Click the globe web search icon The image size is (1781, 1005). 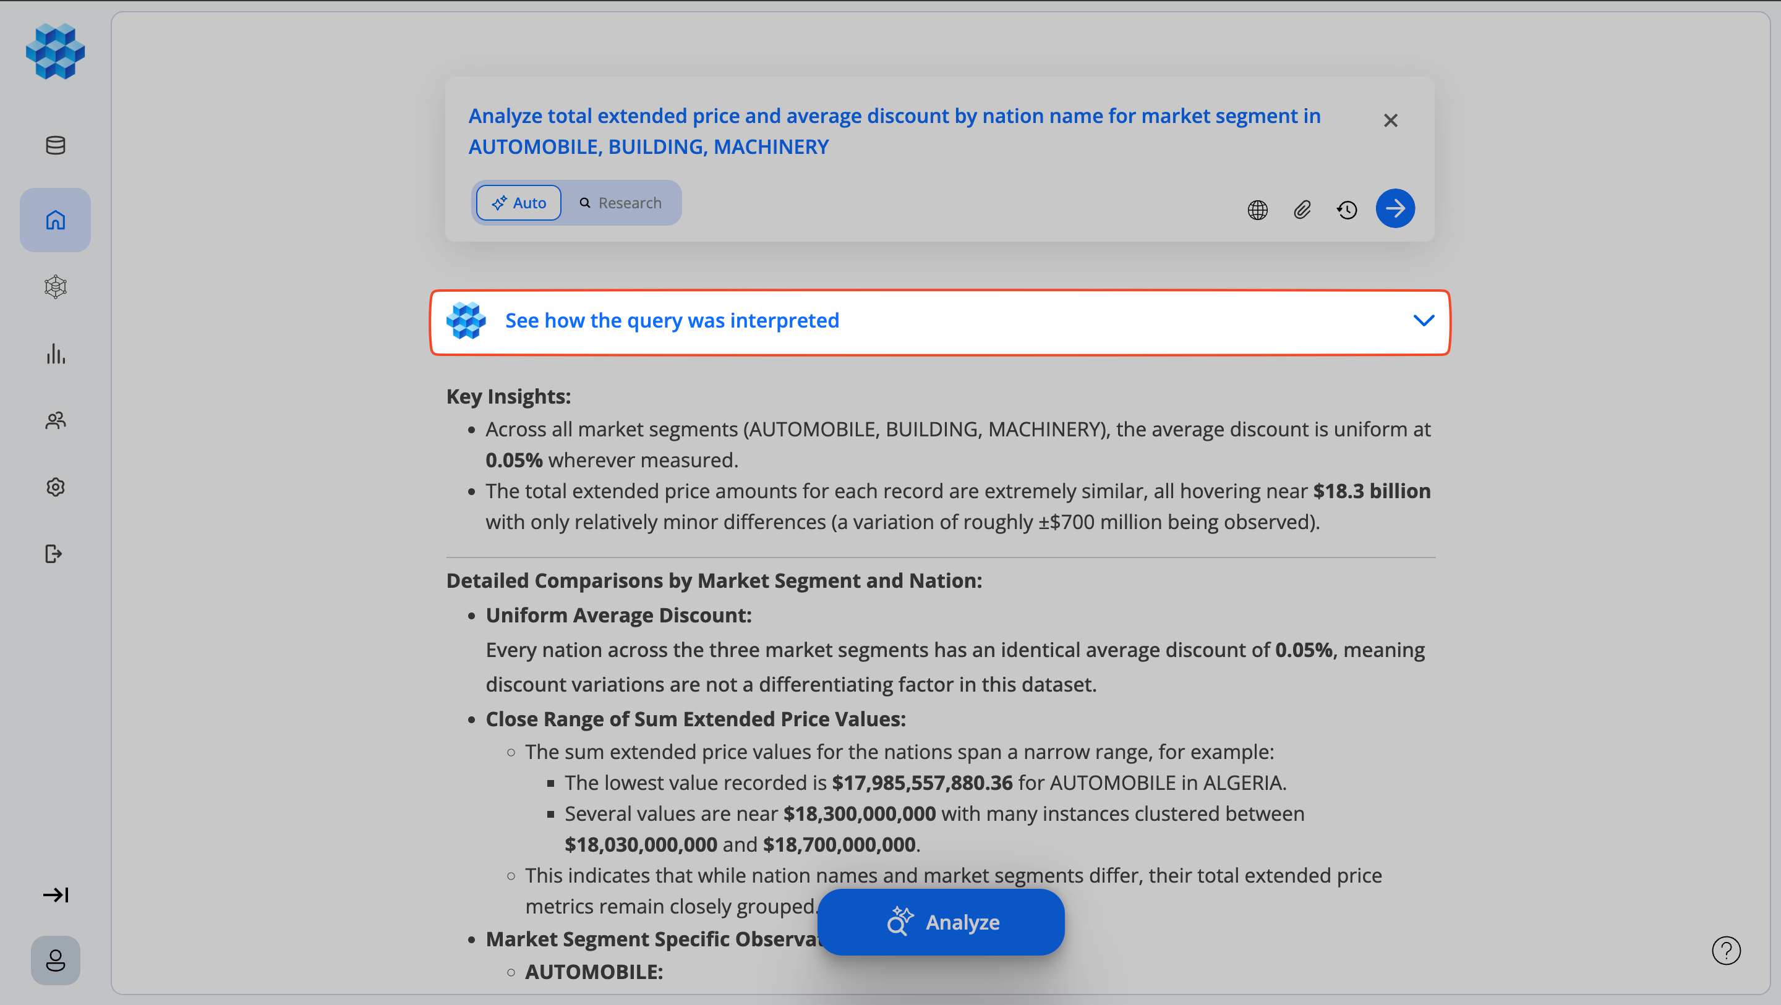[x=1258, y=210]
